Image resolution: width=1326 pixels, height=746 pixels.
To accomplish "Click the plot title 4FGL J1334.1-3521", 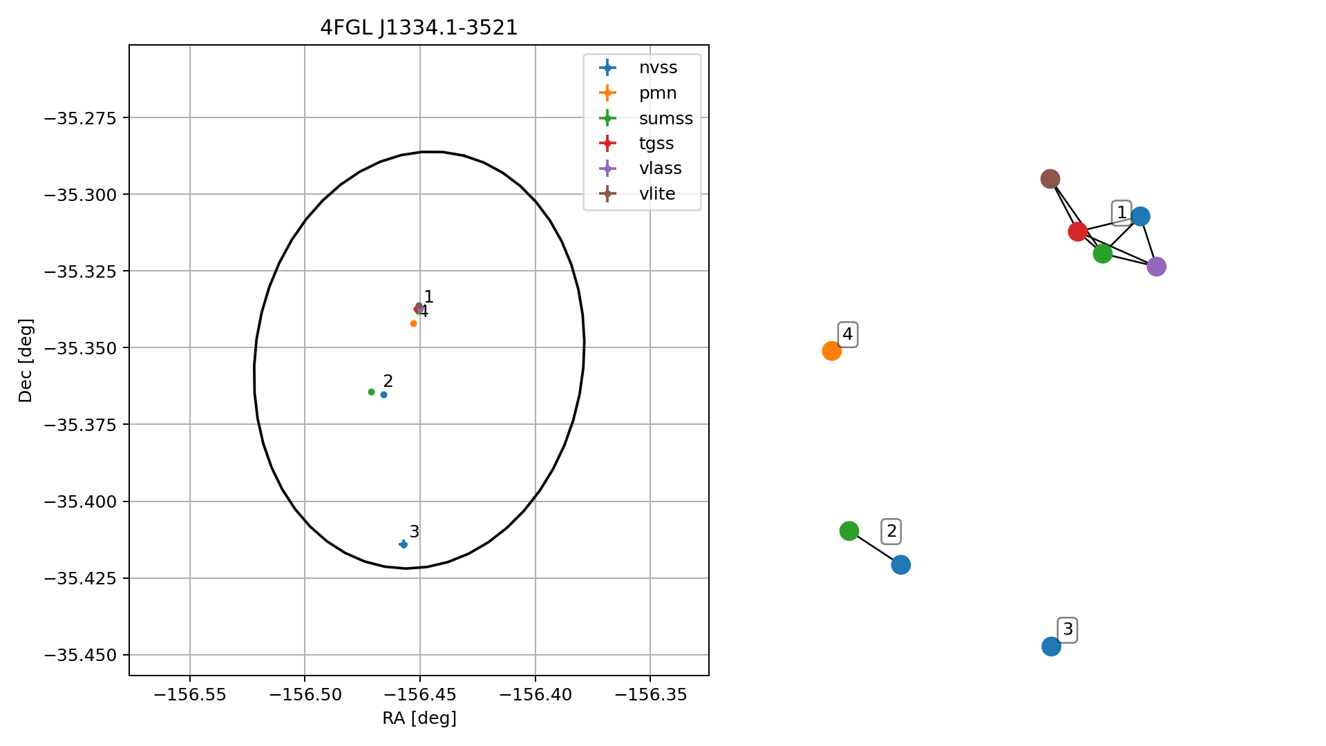I will 419,28.
